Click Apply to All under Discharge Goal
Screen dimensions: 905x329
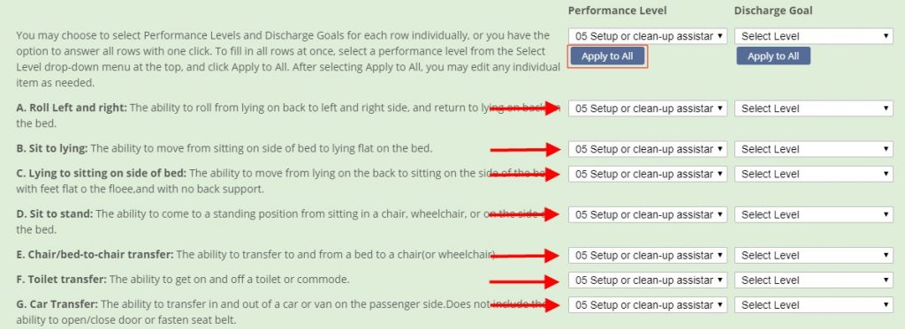[x=773, y=56]
